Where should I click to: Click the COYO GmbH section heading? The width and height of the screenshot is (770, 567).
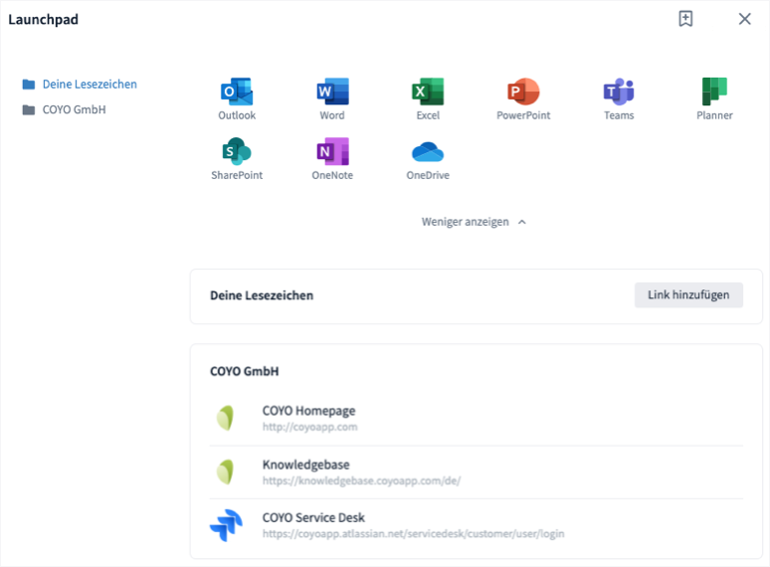click(x=245, y=371)
